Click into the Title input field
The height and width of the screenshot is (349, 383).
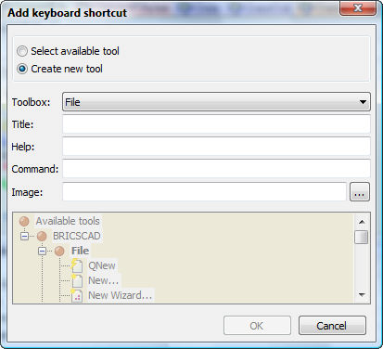coord(216,124)
